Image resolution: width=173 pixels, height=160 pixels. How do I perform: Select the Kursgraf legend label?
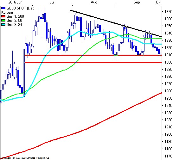(x=8, y=12)
